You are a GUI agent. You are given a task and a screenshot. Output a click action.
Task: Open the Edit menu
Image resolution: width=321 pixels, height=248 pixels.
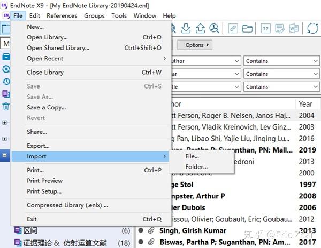pyautogui.click(x=34, y=15)
